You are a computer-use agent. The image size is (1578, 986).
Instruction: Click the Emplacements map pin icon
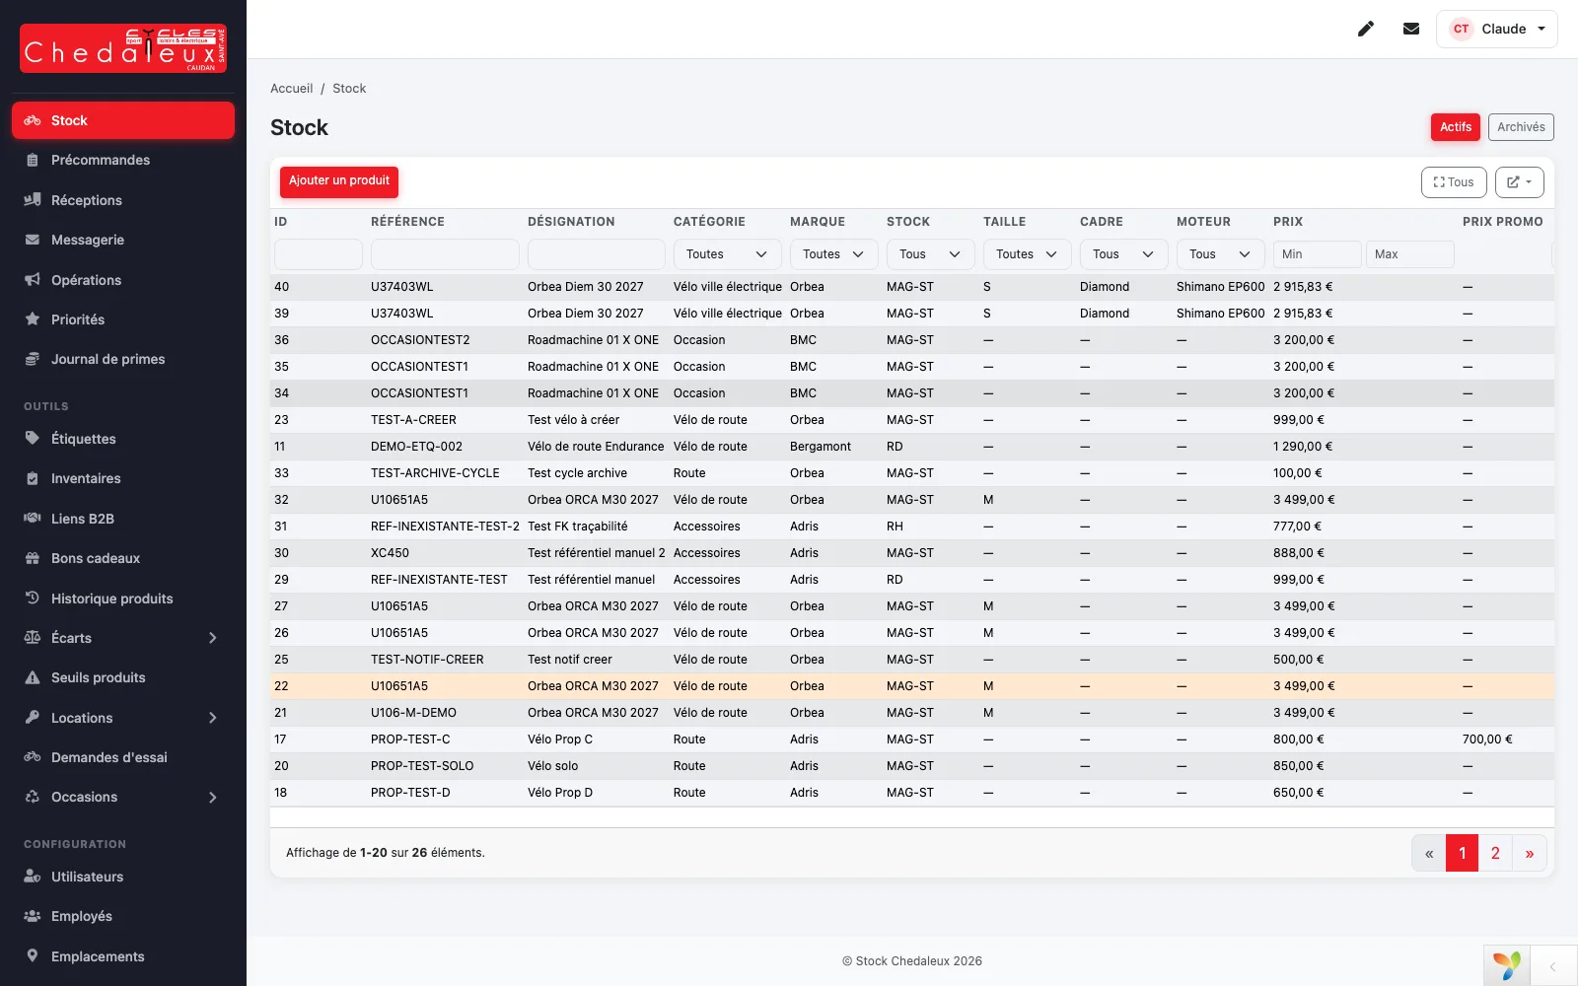pyautogui.click(x=33, y=956)
